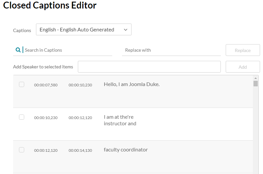
Task: Click the scrollbar up arrow
Action: (255, 78)
